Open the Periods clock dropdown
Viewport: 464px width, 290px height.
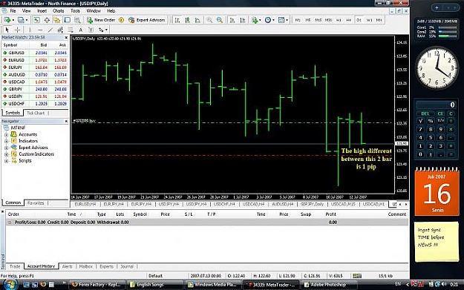click(269, 20)
